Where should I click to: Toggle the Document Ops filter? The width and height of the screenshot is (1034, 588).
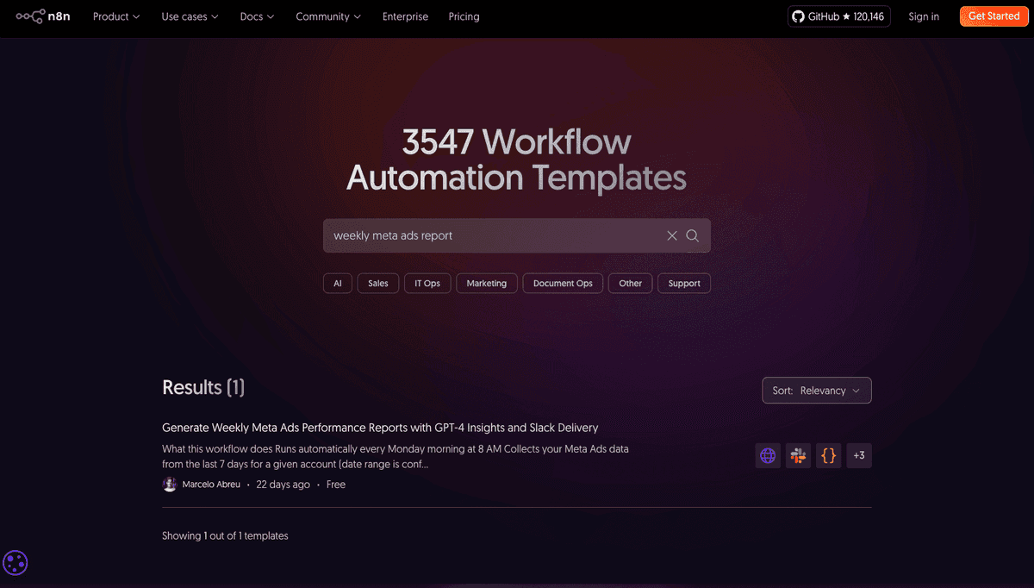pos(562,283)
